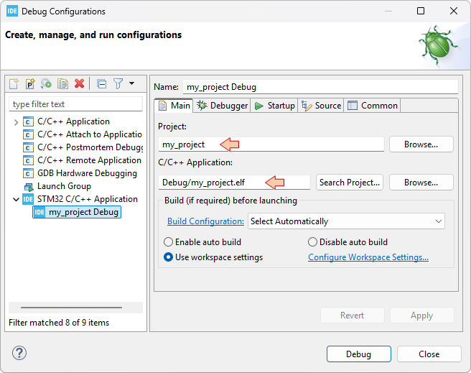Open the Startup tab

pos(274,106)
